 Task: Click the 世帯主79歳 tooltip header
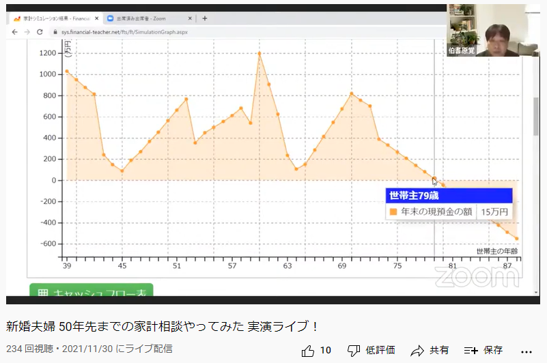point(449,195)
